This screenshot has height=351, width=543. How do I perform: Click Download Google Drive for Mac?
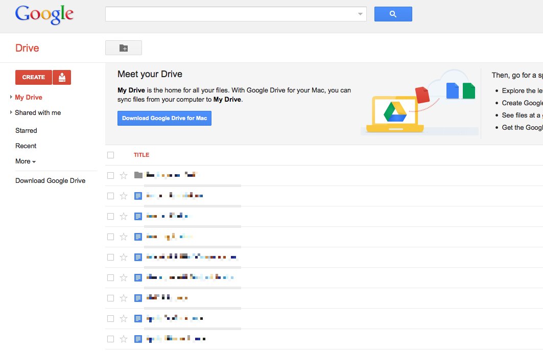coord(164,118)
